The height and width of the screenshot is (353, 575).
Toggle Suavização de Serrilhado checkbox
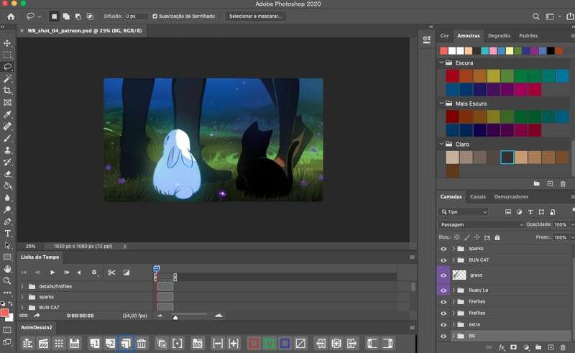point(155,17)
